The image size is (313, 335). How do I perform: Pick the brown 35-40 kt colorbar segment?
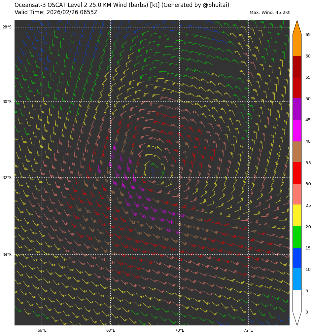point(297,152)
